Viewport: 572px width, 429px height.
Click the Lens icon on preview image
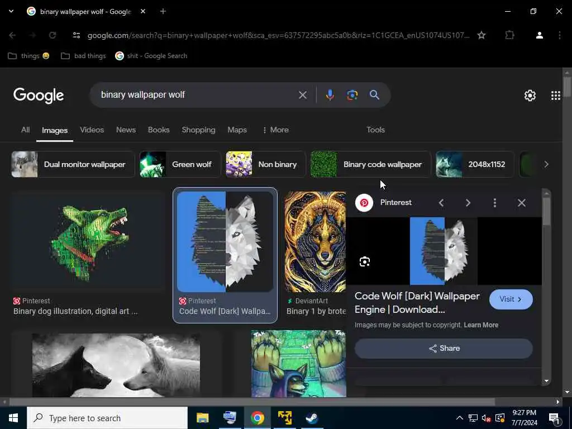click(365, 261)
